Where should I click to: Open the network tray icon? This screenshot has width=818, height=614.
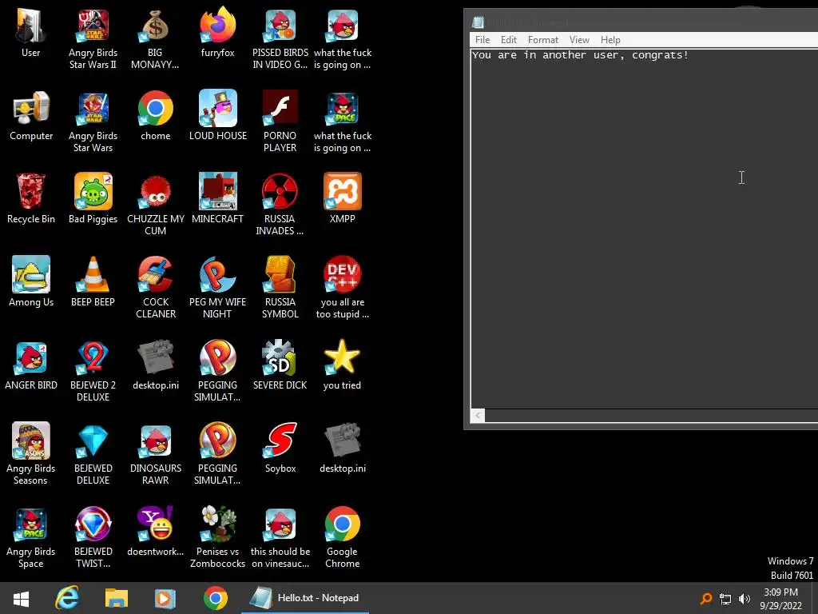[725, 599]
